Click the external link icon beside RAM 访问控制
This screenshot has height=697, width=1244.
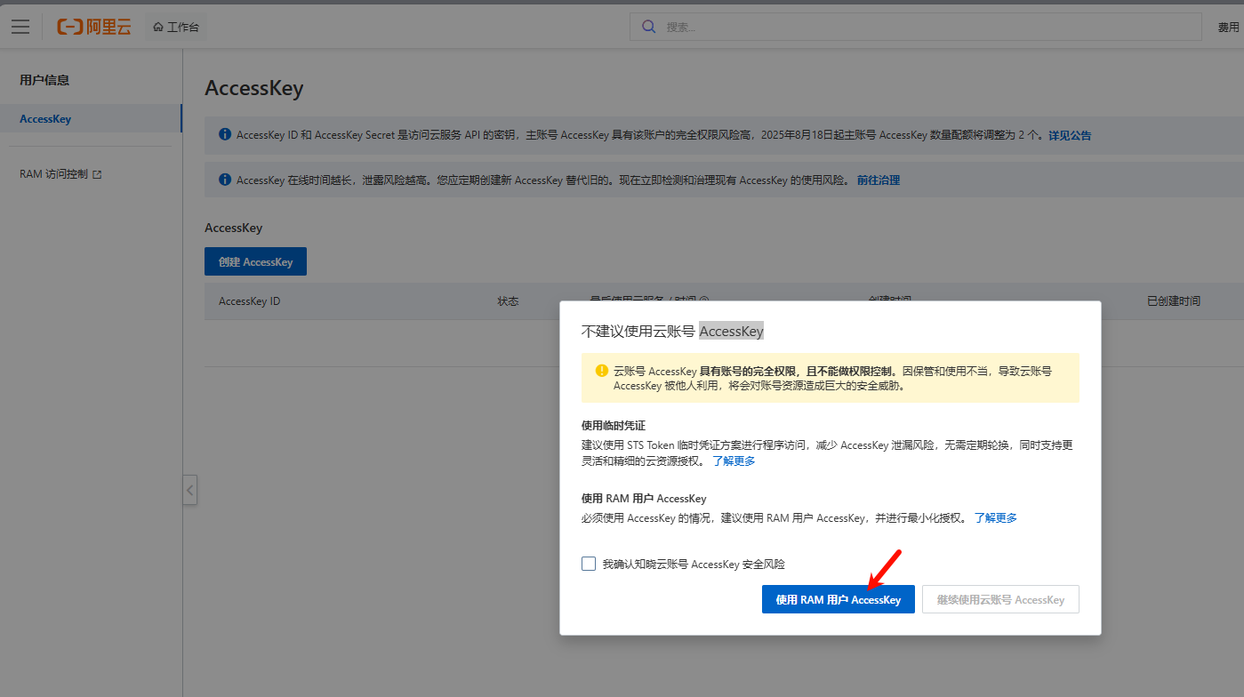click(98, 175)
